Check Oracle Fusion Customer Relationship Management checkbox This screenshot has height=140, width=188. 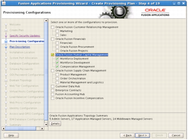point(52,27)
